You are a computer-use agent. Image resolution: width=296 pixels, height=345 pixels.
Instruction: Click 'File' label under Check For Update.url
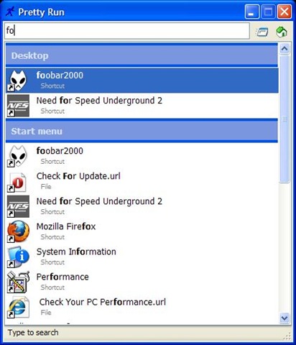[46, 187]
